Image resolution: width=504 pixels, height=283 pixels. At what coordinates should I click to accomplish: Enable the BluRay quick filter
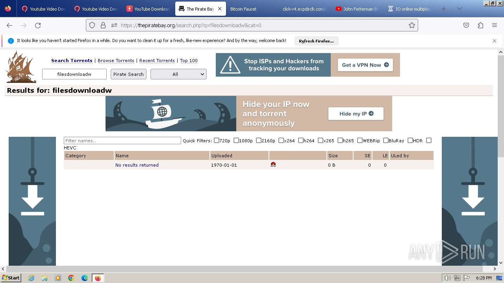click(x=386, y=140)
